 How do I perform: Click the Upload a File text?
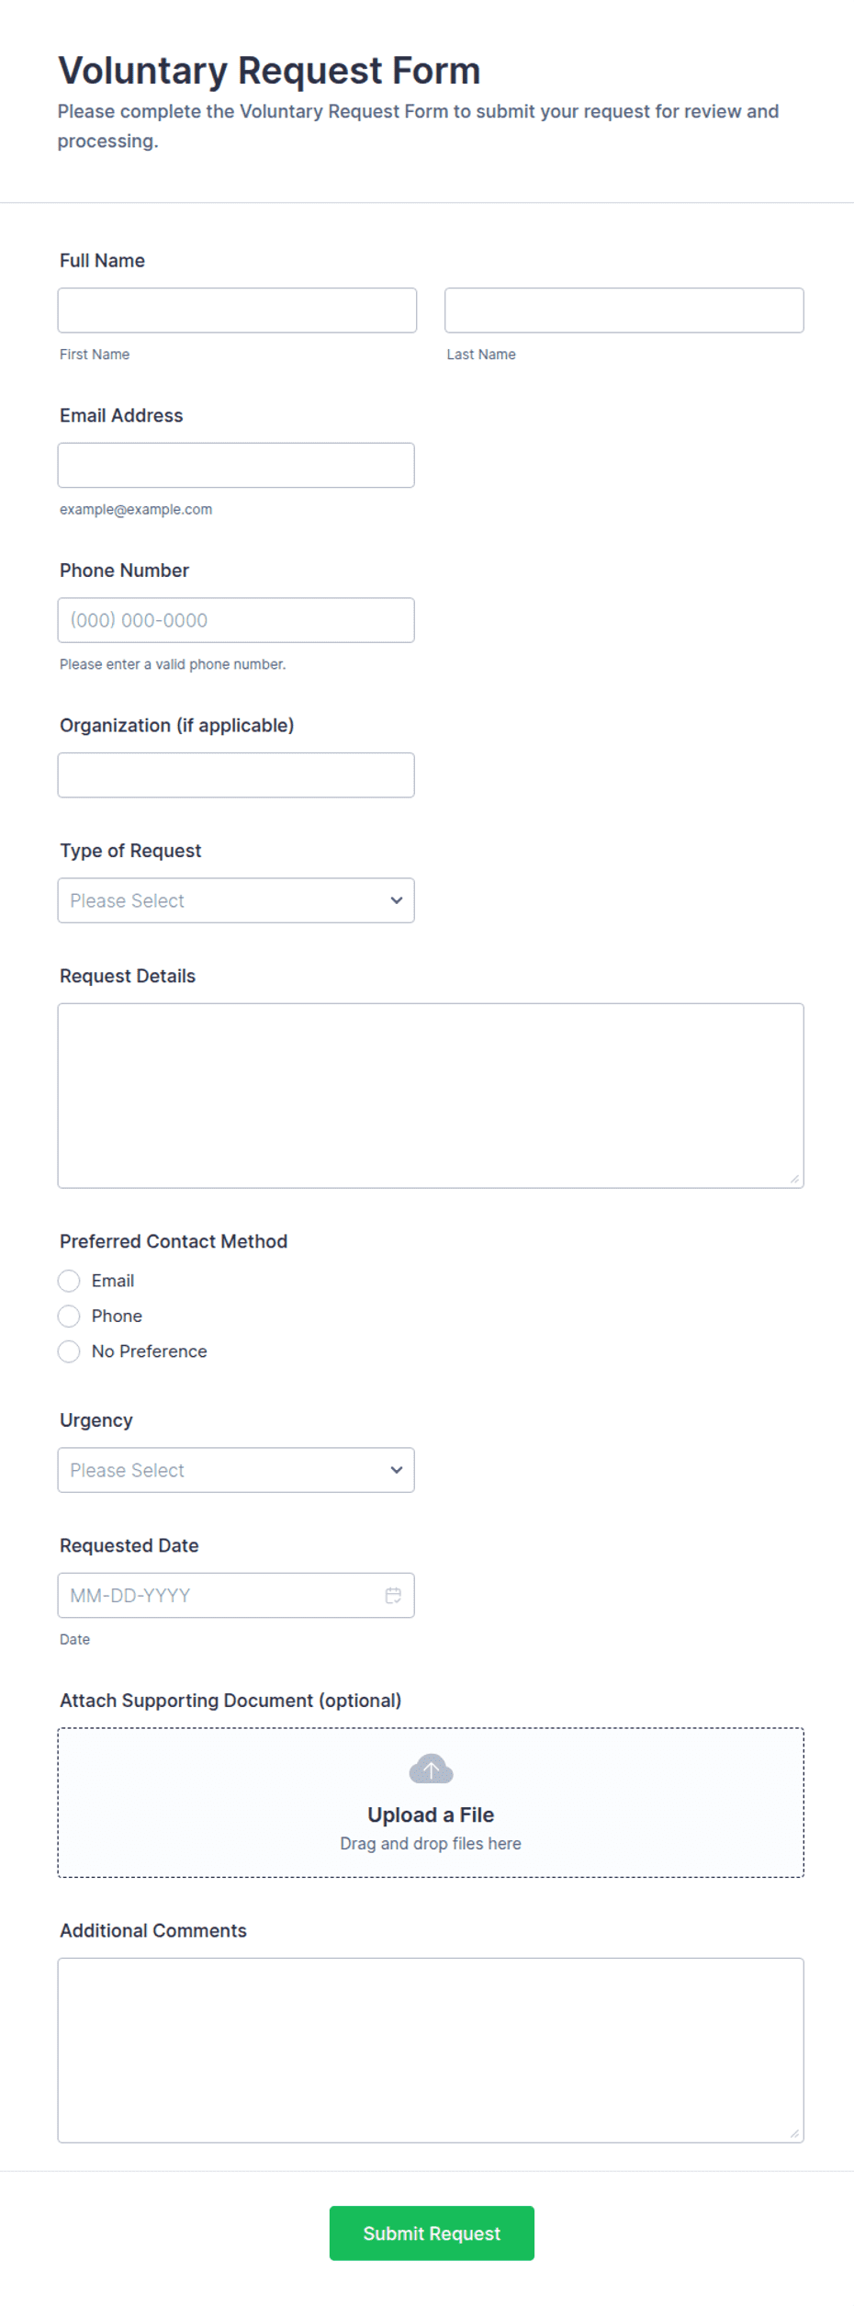tap(431, 1814)
